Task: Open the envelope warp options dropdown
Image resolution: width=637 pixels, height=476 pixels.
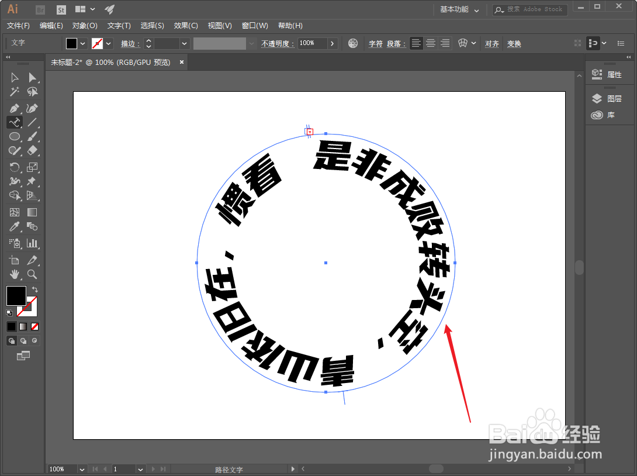Action: point(474,43)
